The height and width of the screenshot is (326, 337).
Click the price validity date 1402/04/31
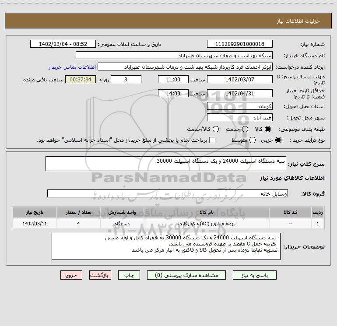[x=240, y=94]
